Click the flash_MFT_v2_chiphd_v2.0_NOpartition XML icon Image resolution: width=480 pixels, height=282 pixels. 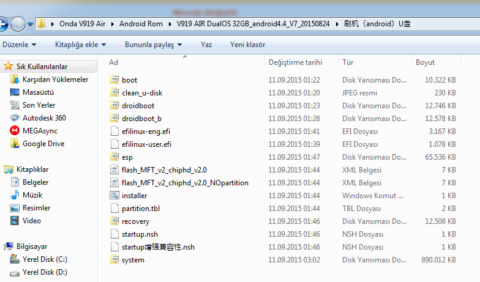[114, 182]
